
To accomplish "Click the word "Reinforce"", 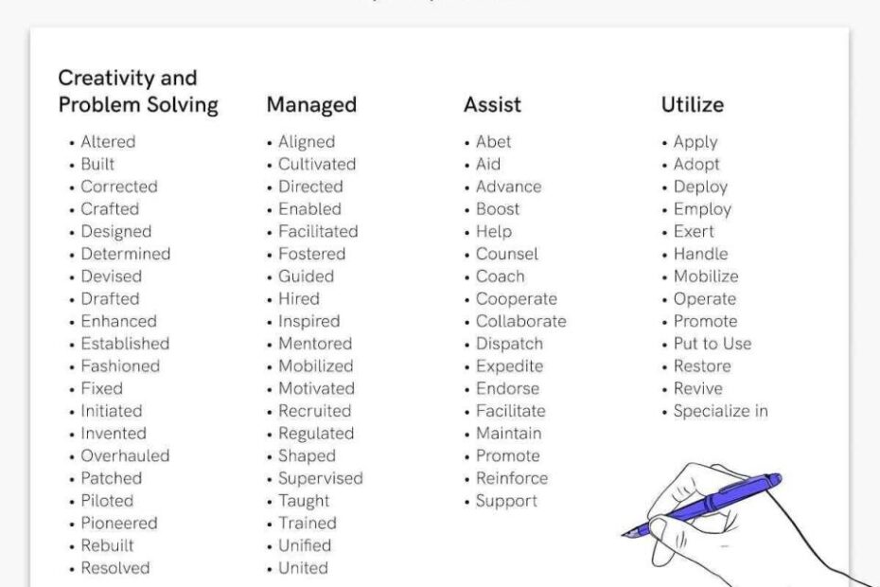I will 512,478.
